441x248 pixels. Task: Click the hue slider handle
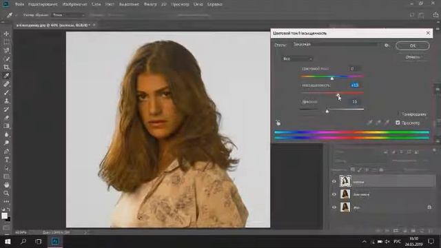click(332, 78)
